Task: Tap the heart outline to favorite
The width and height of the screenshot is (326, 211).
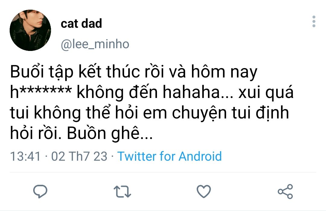Action: click(203, 191)
